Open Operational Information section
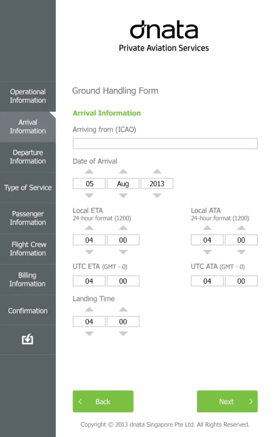 pyautogui.click(x=28, y=96)
